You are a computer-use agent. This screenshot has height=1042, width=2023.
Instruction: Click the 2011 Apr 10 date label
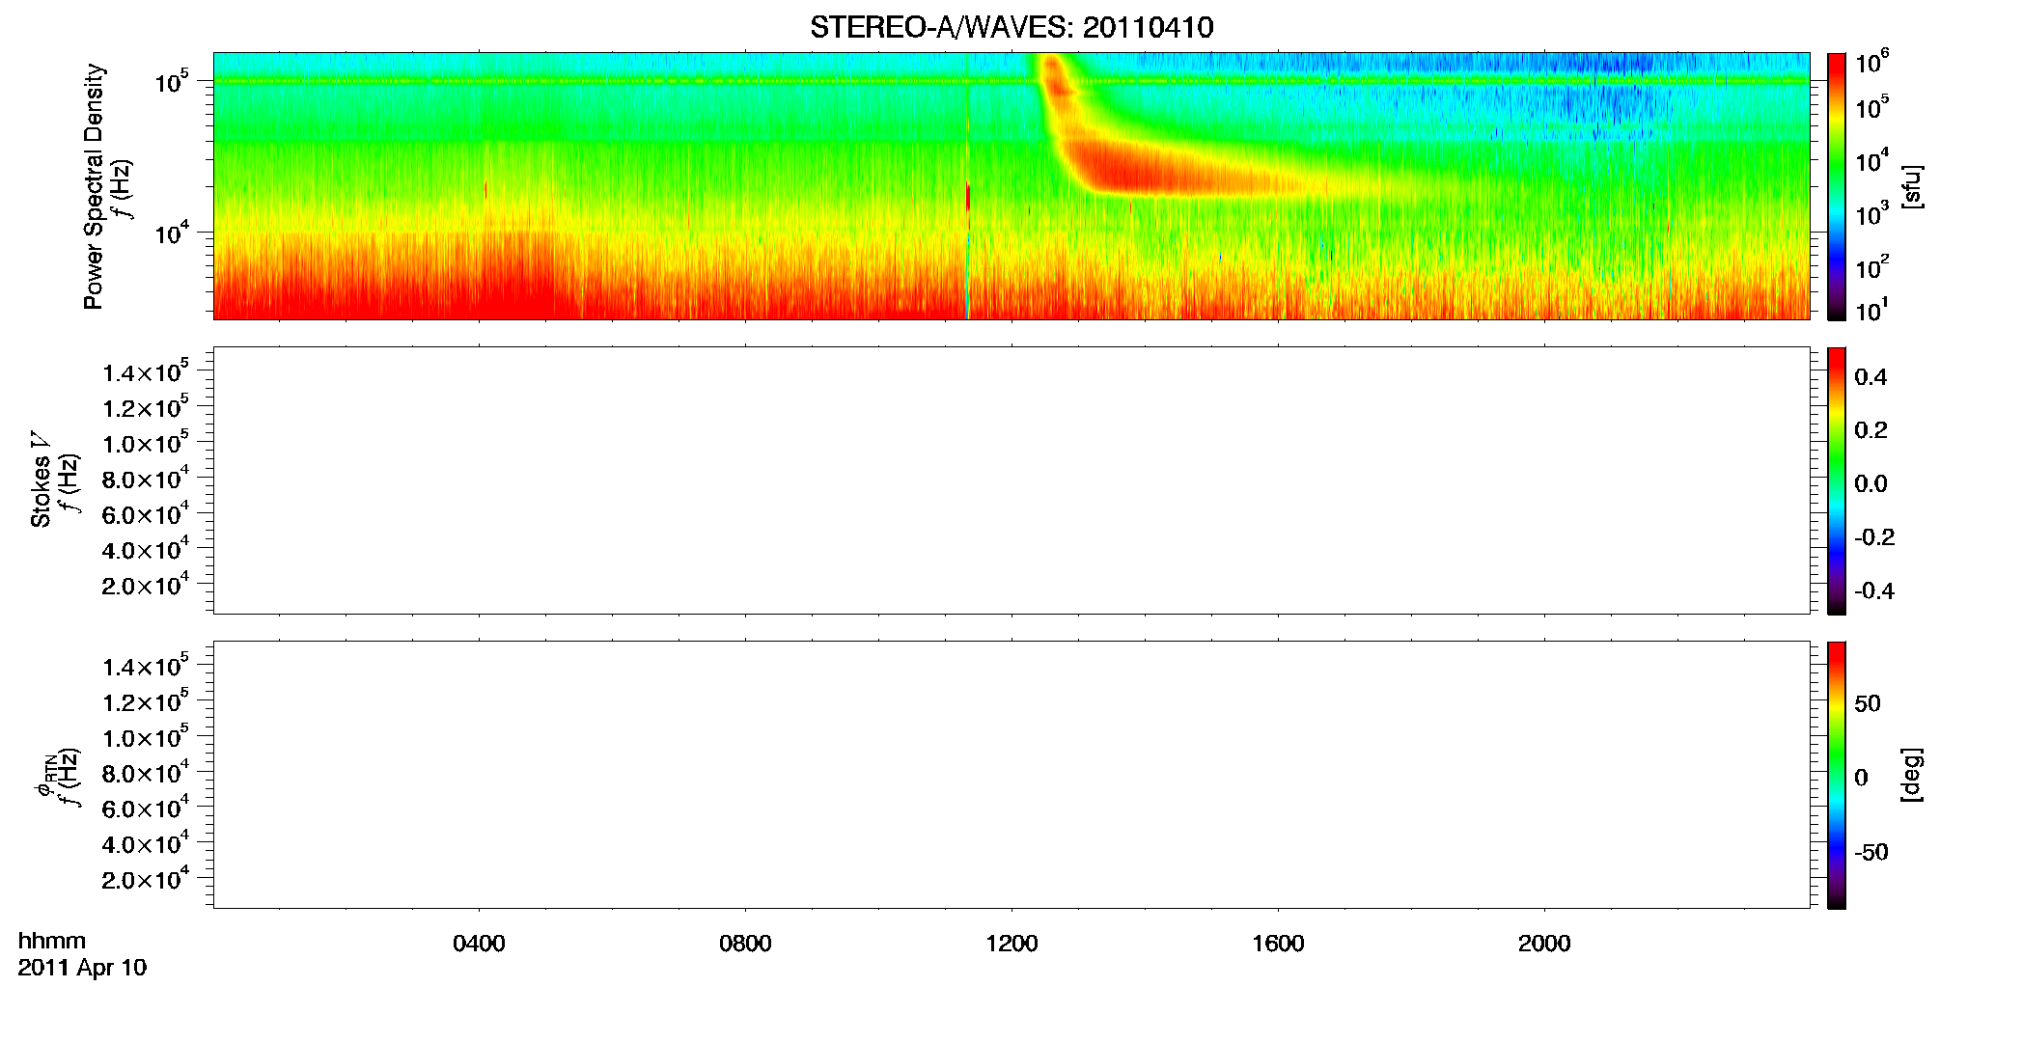tap(82, 968)
